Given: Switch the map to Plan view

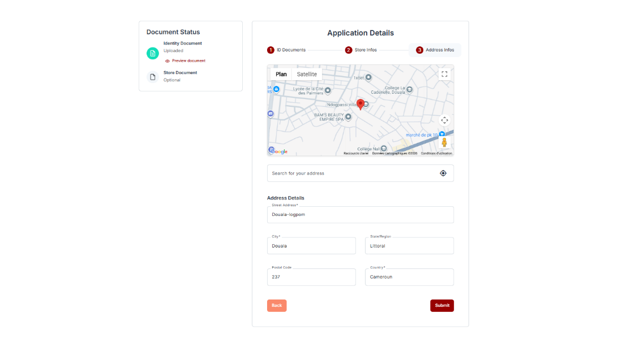Looking at the screenshot, I should (281, 74).
